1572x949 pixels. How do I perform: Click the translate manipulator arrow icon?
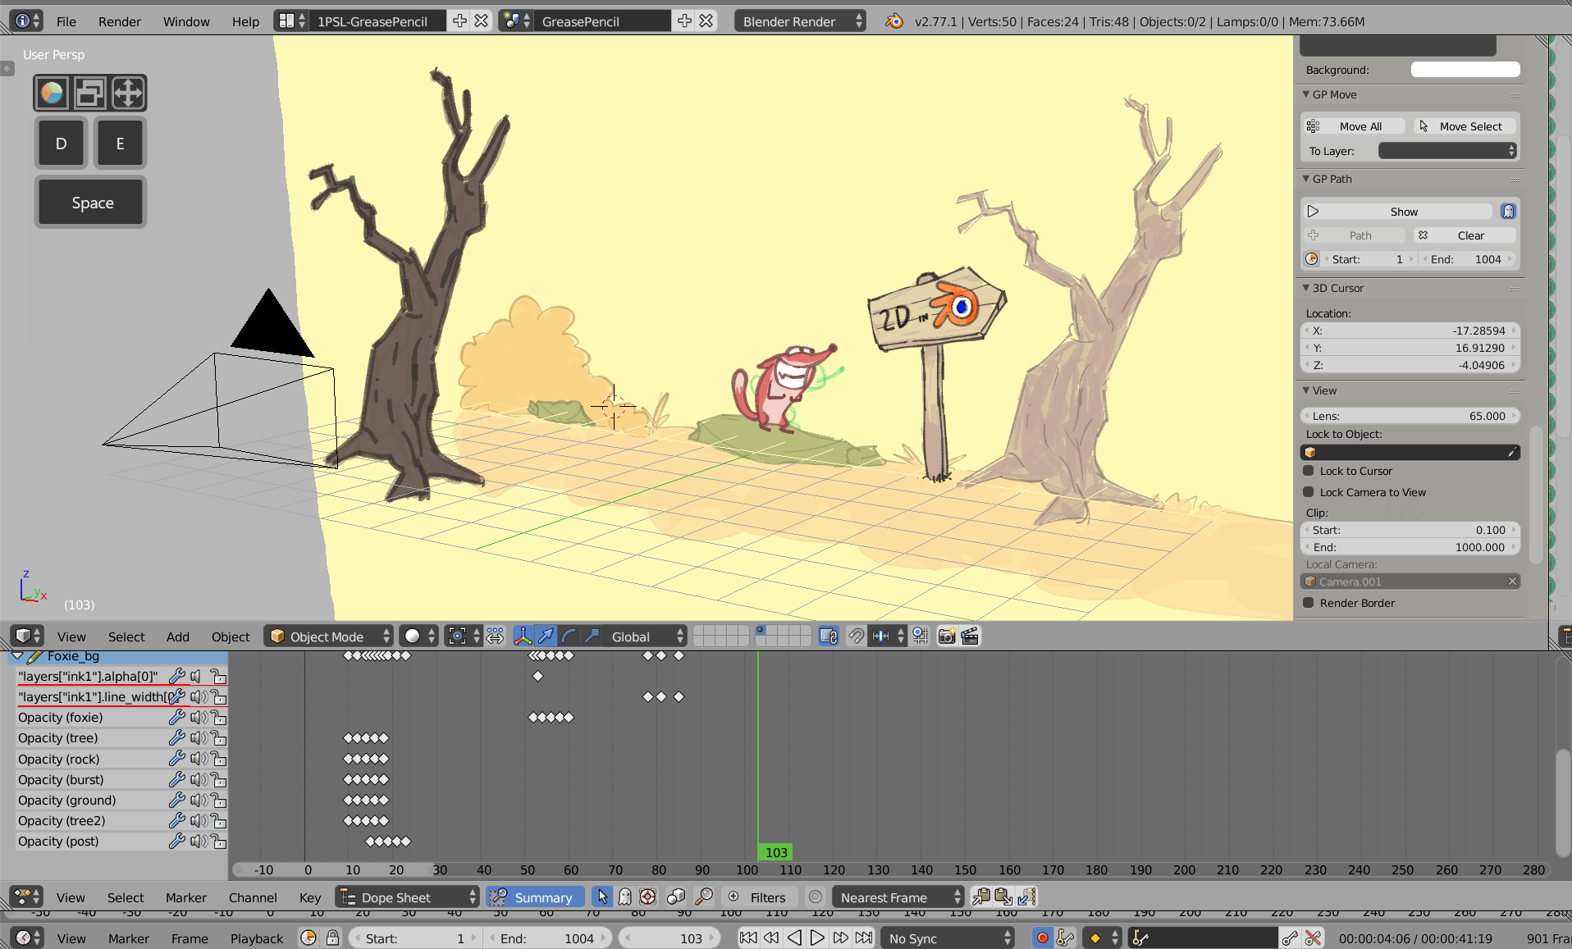[546, 636]
